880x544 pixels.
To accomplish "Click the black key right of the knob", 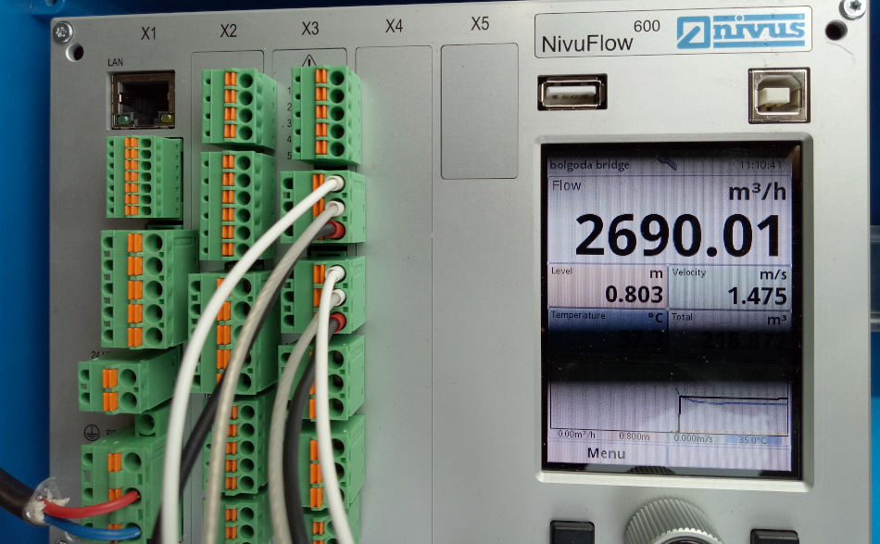I will (773, 537).
